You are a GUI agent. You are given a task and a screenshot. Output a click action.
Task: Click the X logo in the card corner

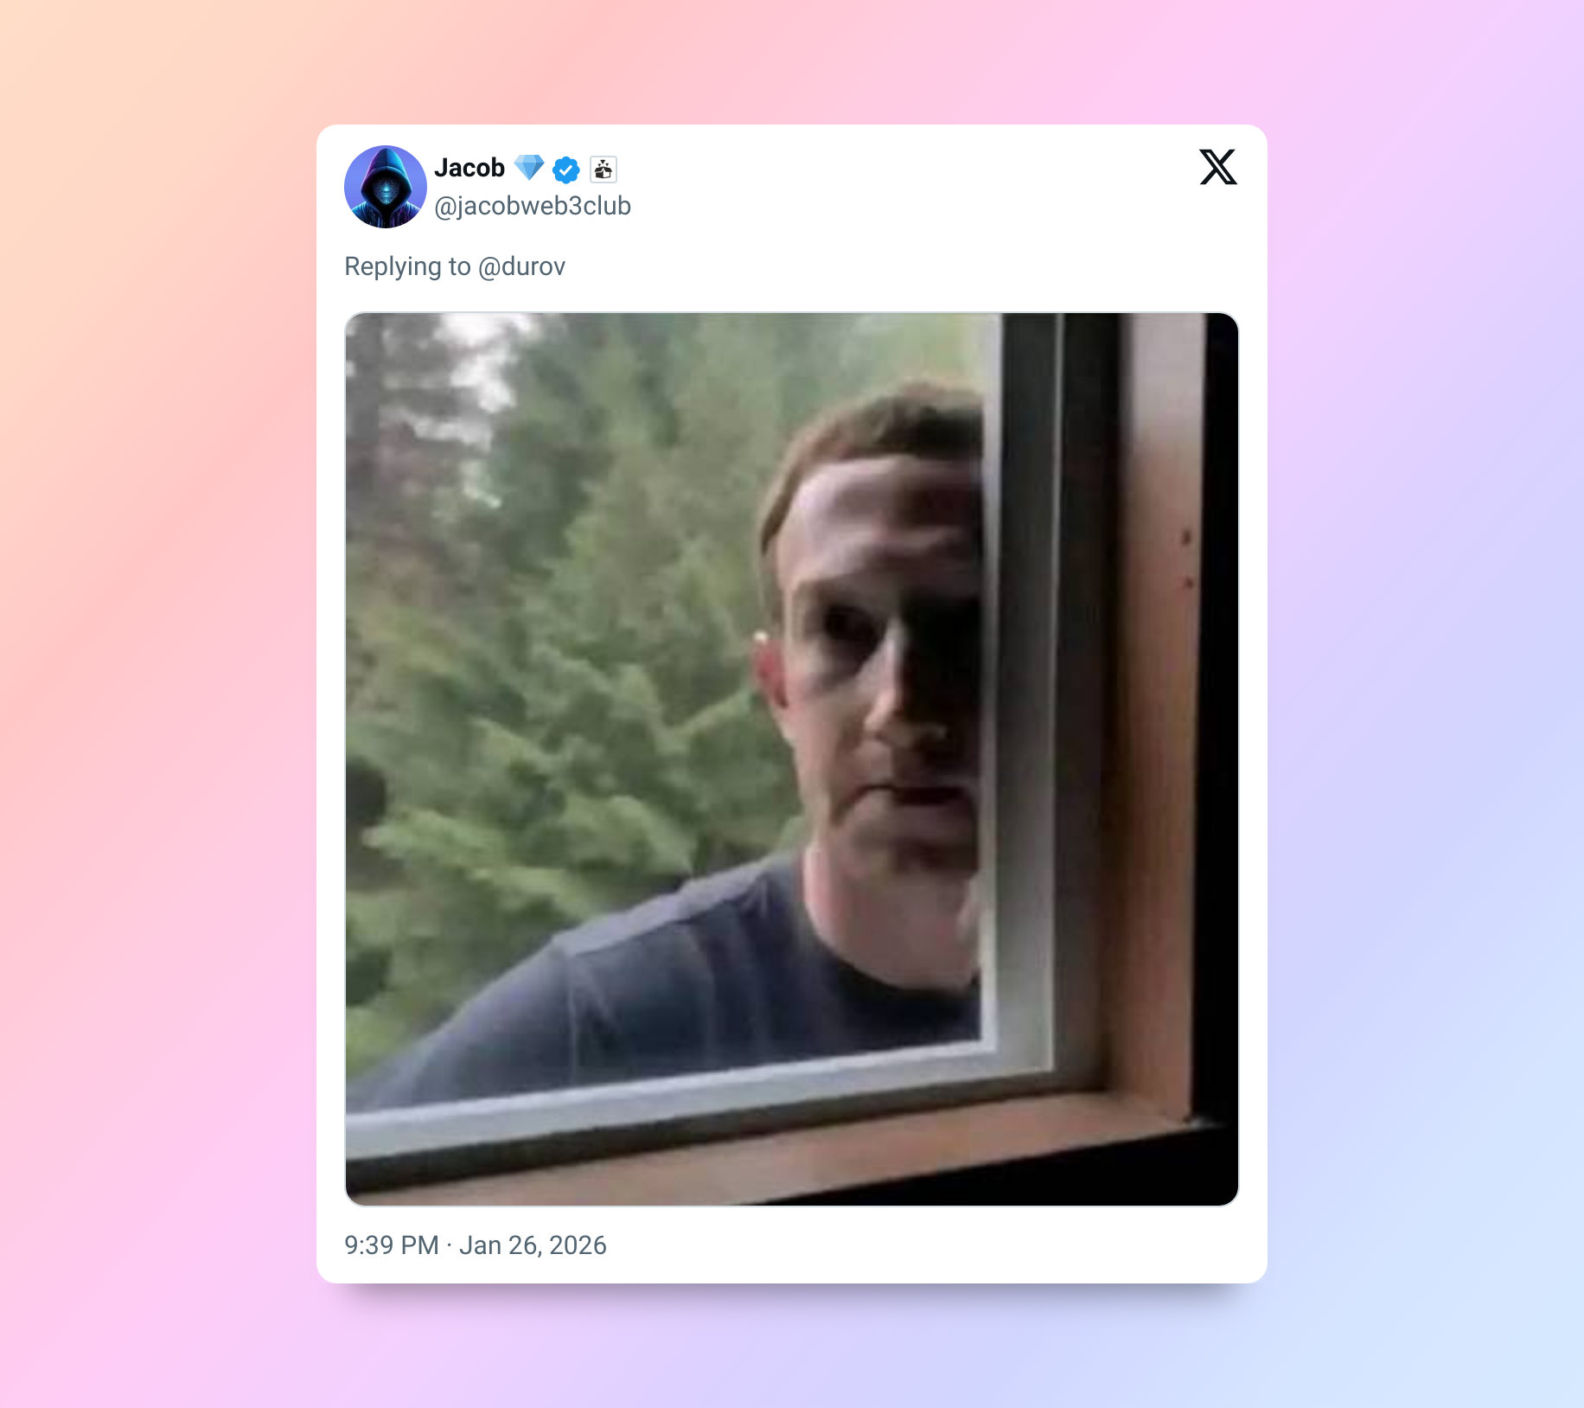click(1218, 167)
